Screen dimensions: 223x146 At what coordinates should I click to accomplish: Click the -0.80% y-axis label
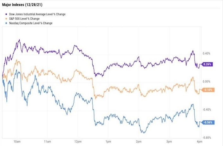click(207, 137)
